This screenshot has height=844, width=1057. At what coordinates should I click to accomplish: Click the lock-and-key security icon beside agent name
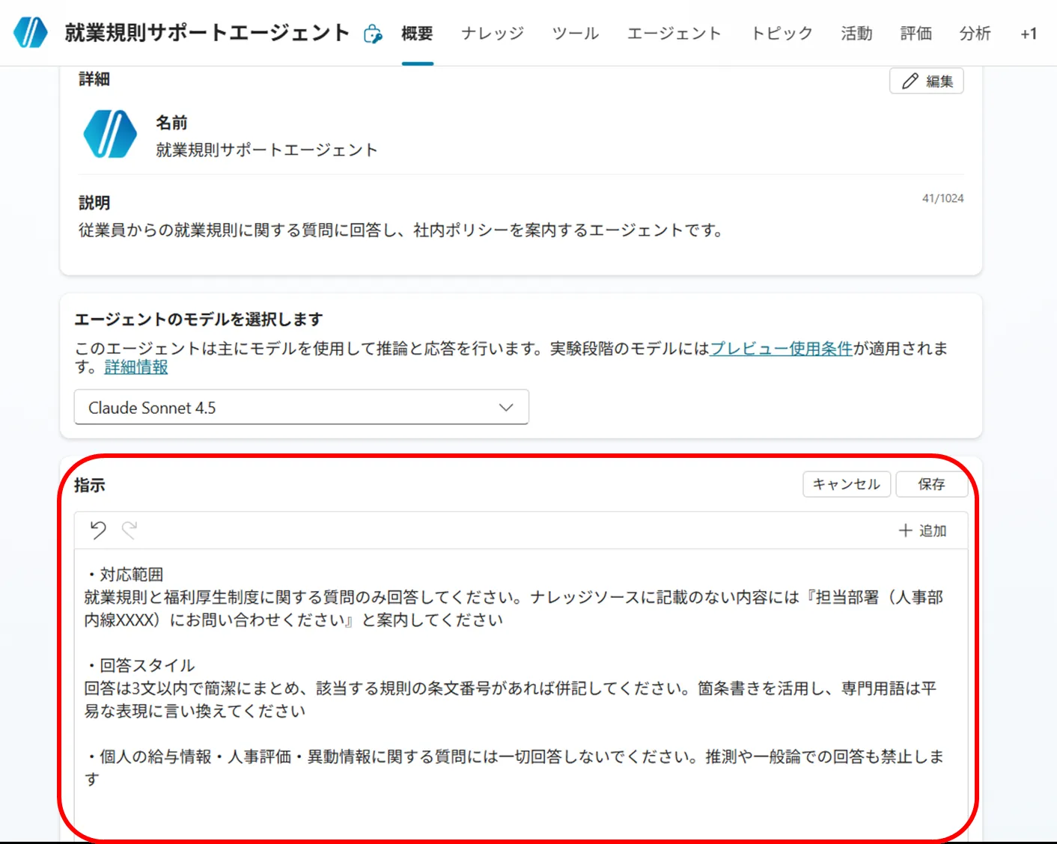[x=372, y=33]
